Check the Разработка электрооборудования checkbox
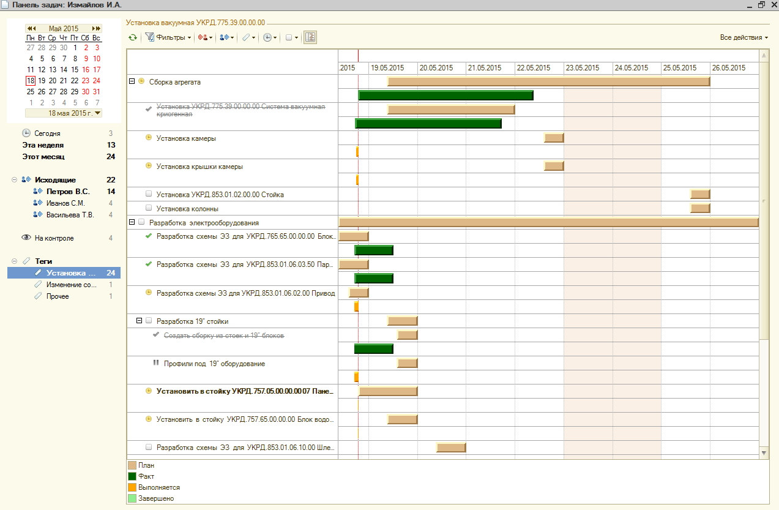Image resolution: width=779 pixels, height=510 pixels. point(141,222)
